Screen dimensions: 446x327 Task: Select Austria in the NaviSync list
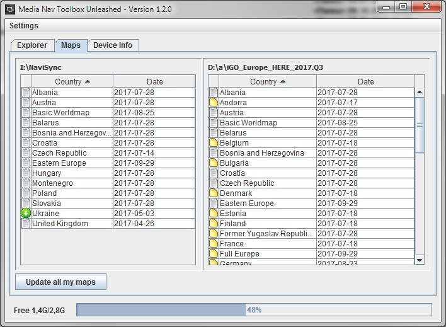108,103
